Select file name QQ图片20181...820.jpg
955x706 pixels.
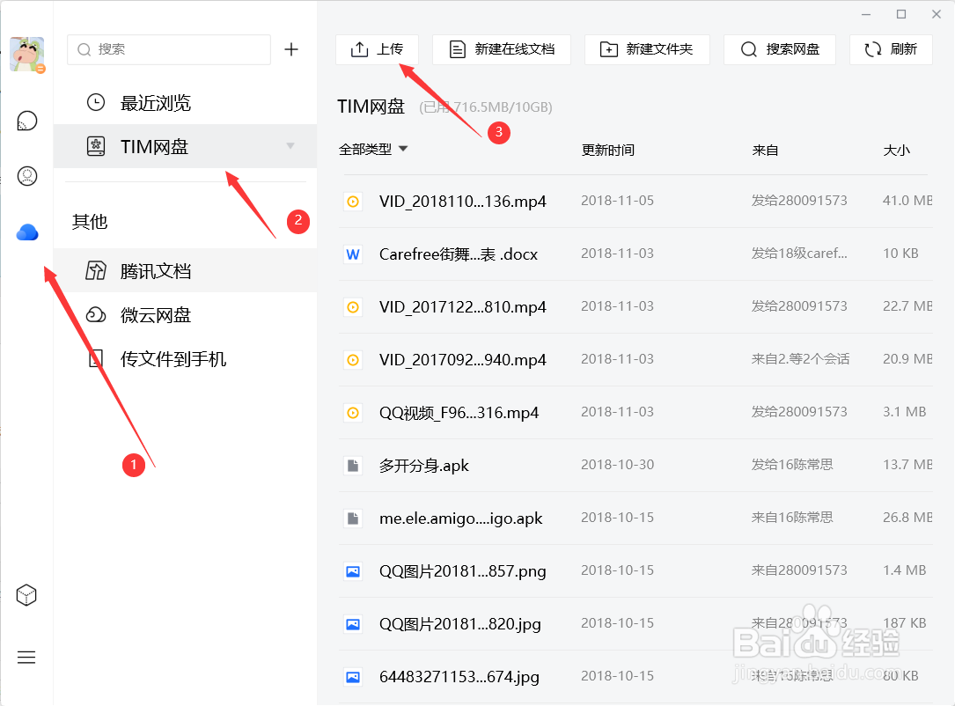pyautogui.click(x=460, y=624)
